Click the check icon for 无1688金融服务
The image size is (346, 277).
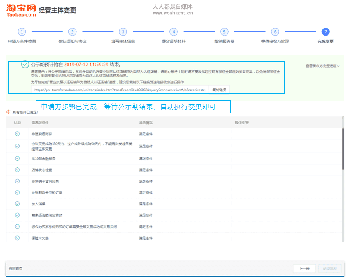pyautogui.click(x=18, y=158)
